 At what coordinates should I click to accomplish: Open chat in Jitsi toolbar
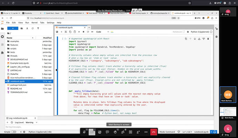tap(107, 132)
